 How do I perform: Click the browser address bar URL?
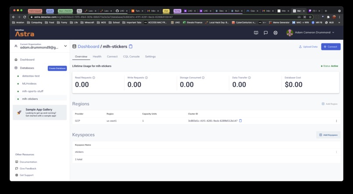tap(103, 17)
